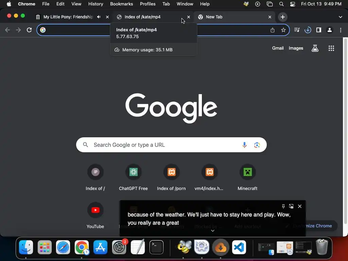Image resolution: width=348 pixels, height=261 pixels.
Task: Click the bee icon in menu bar
Action: click(246, 4)
